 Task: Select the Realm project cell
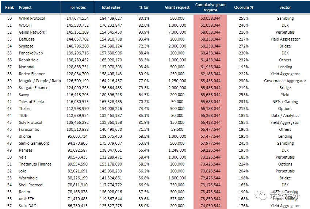click(x=24, y=192)
